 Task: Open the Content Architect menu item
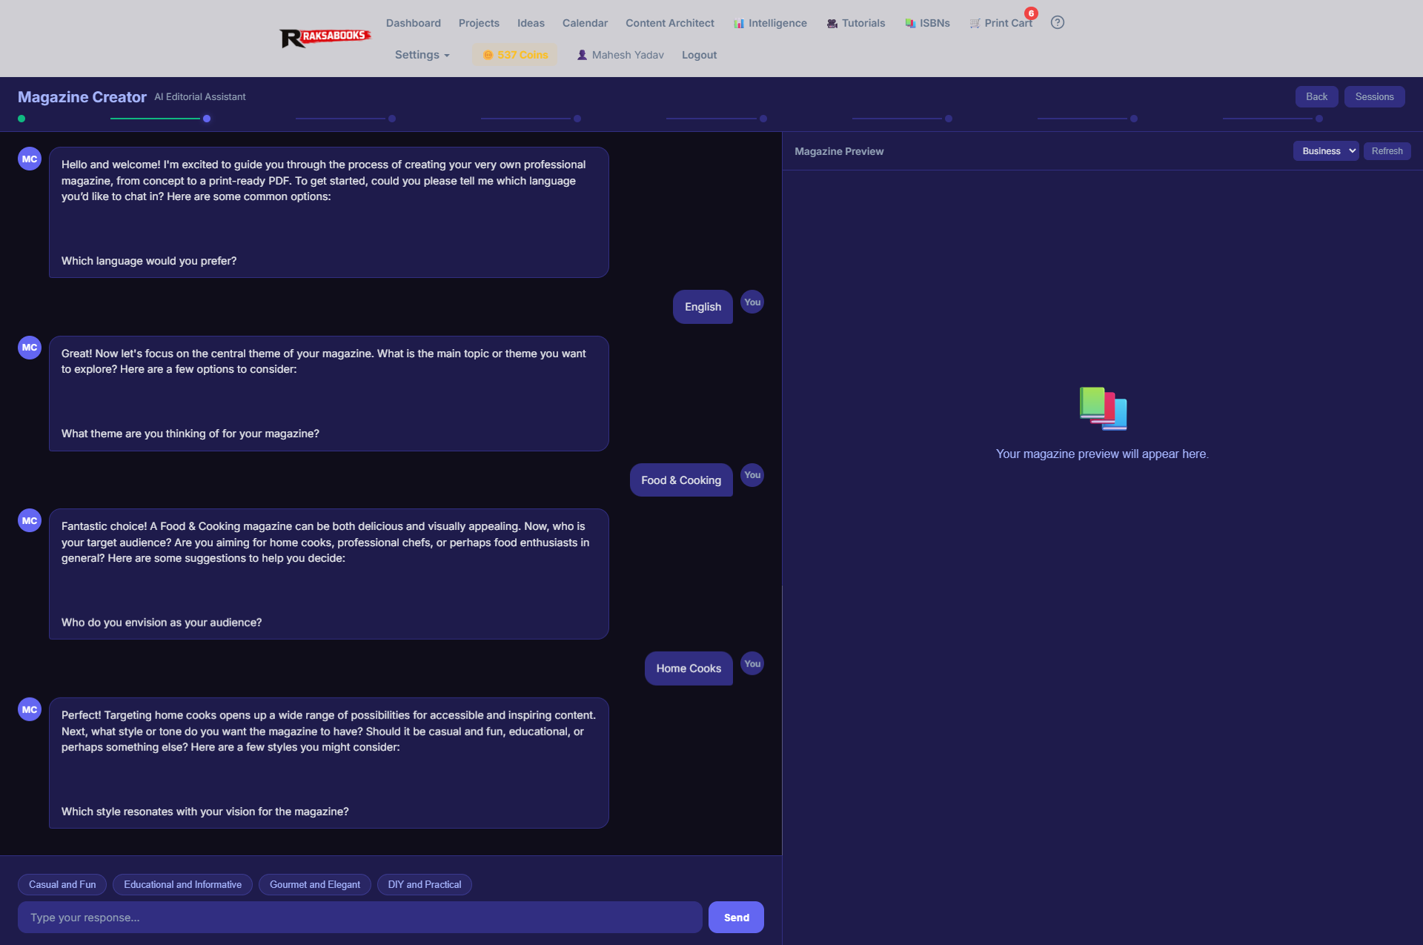[669, 23]
